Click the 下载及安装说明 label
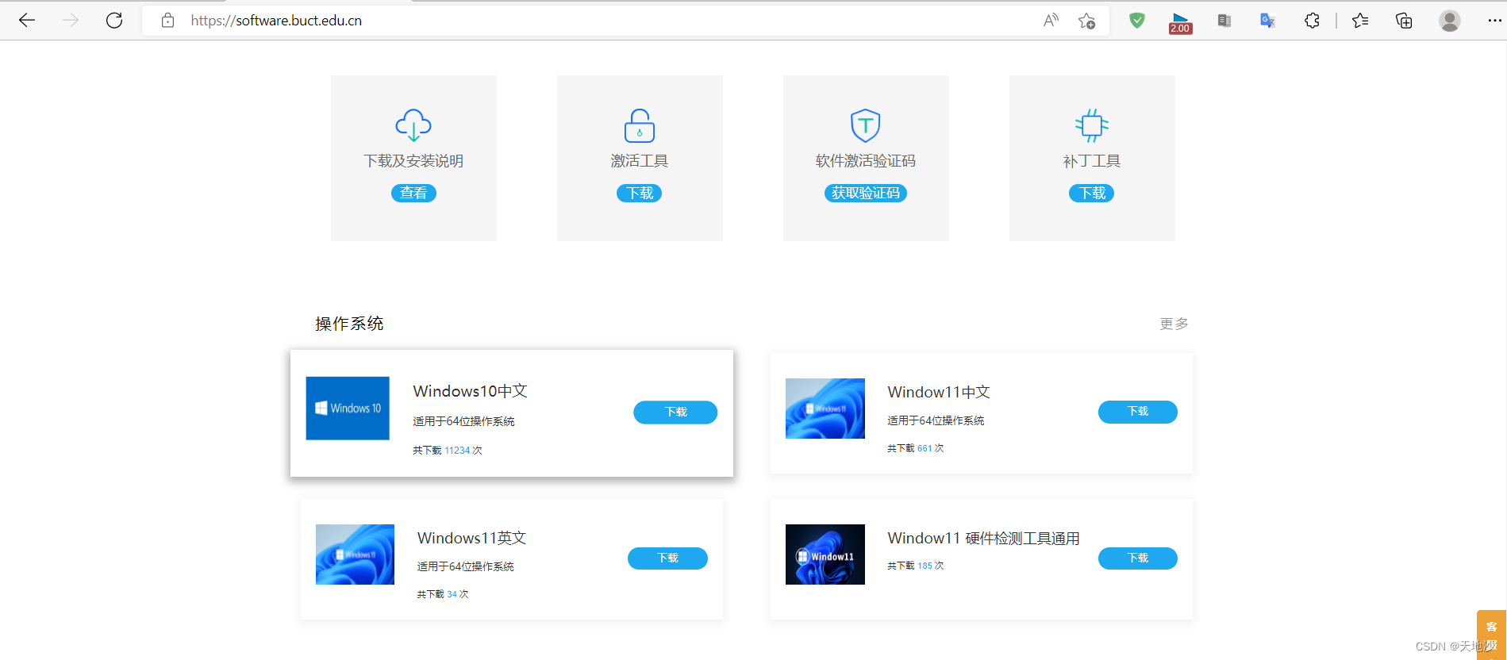The width and height of the screenshot is (1507, 660). coord(413,161)
